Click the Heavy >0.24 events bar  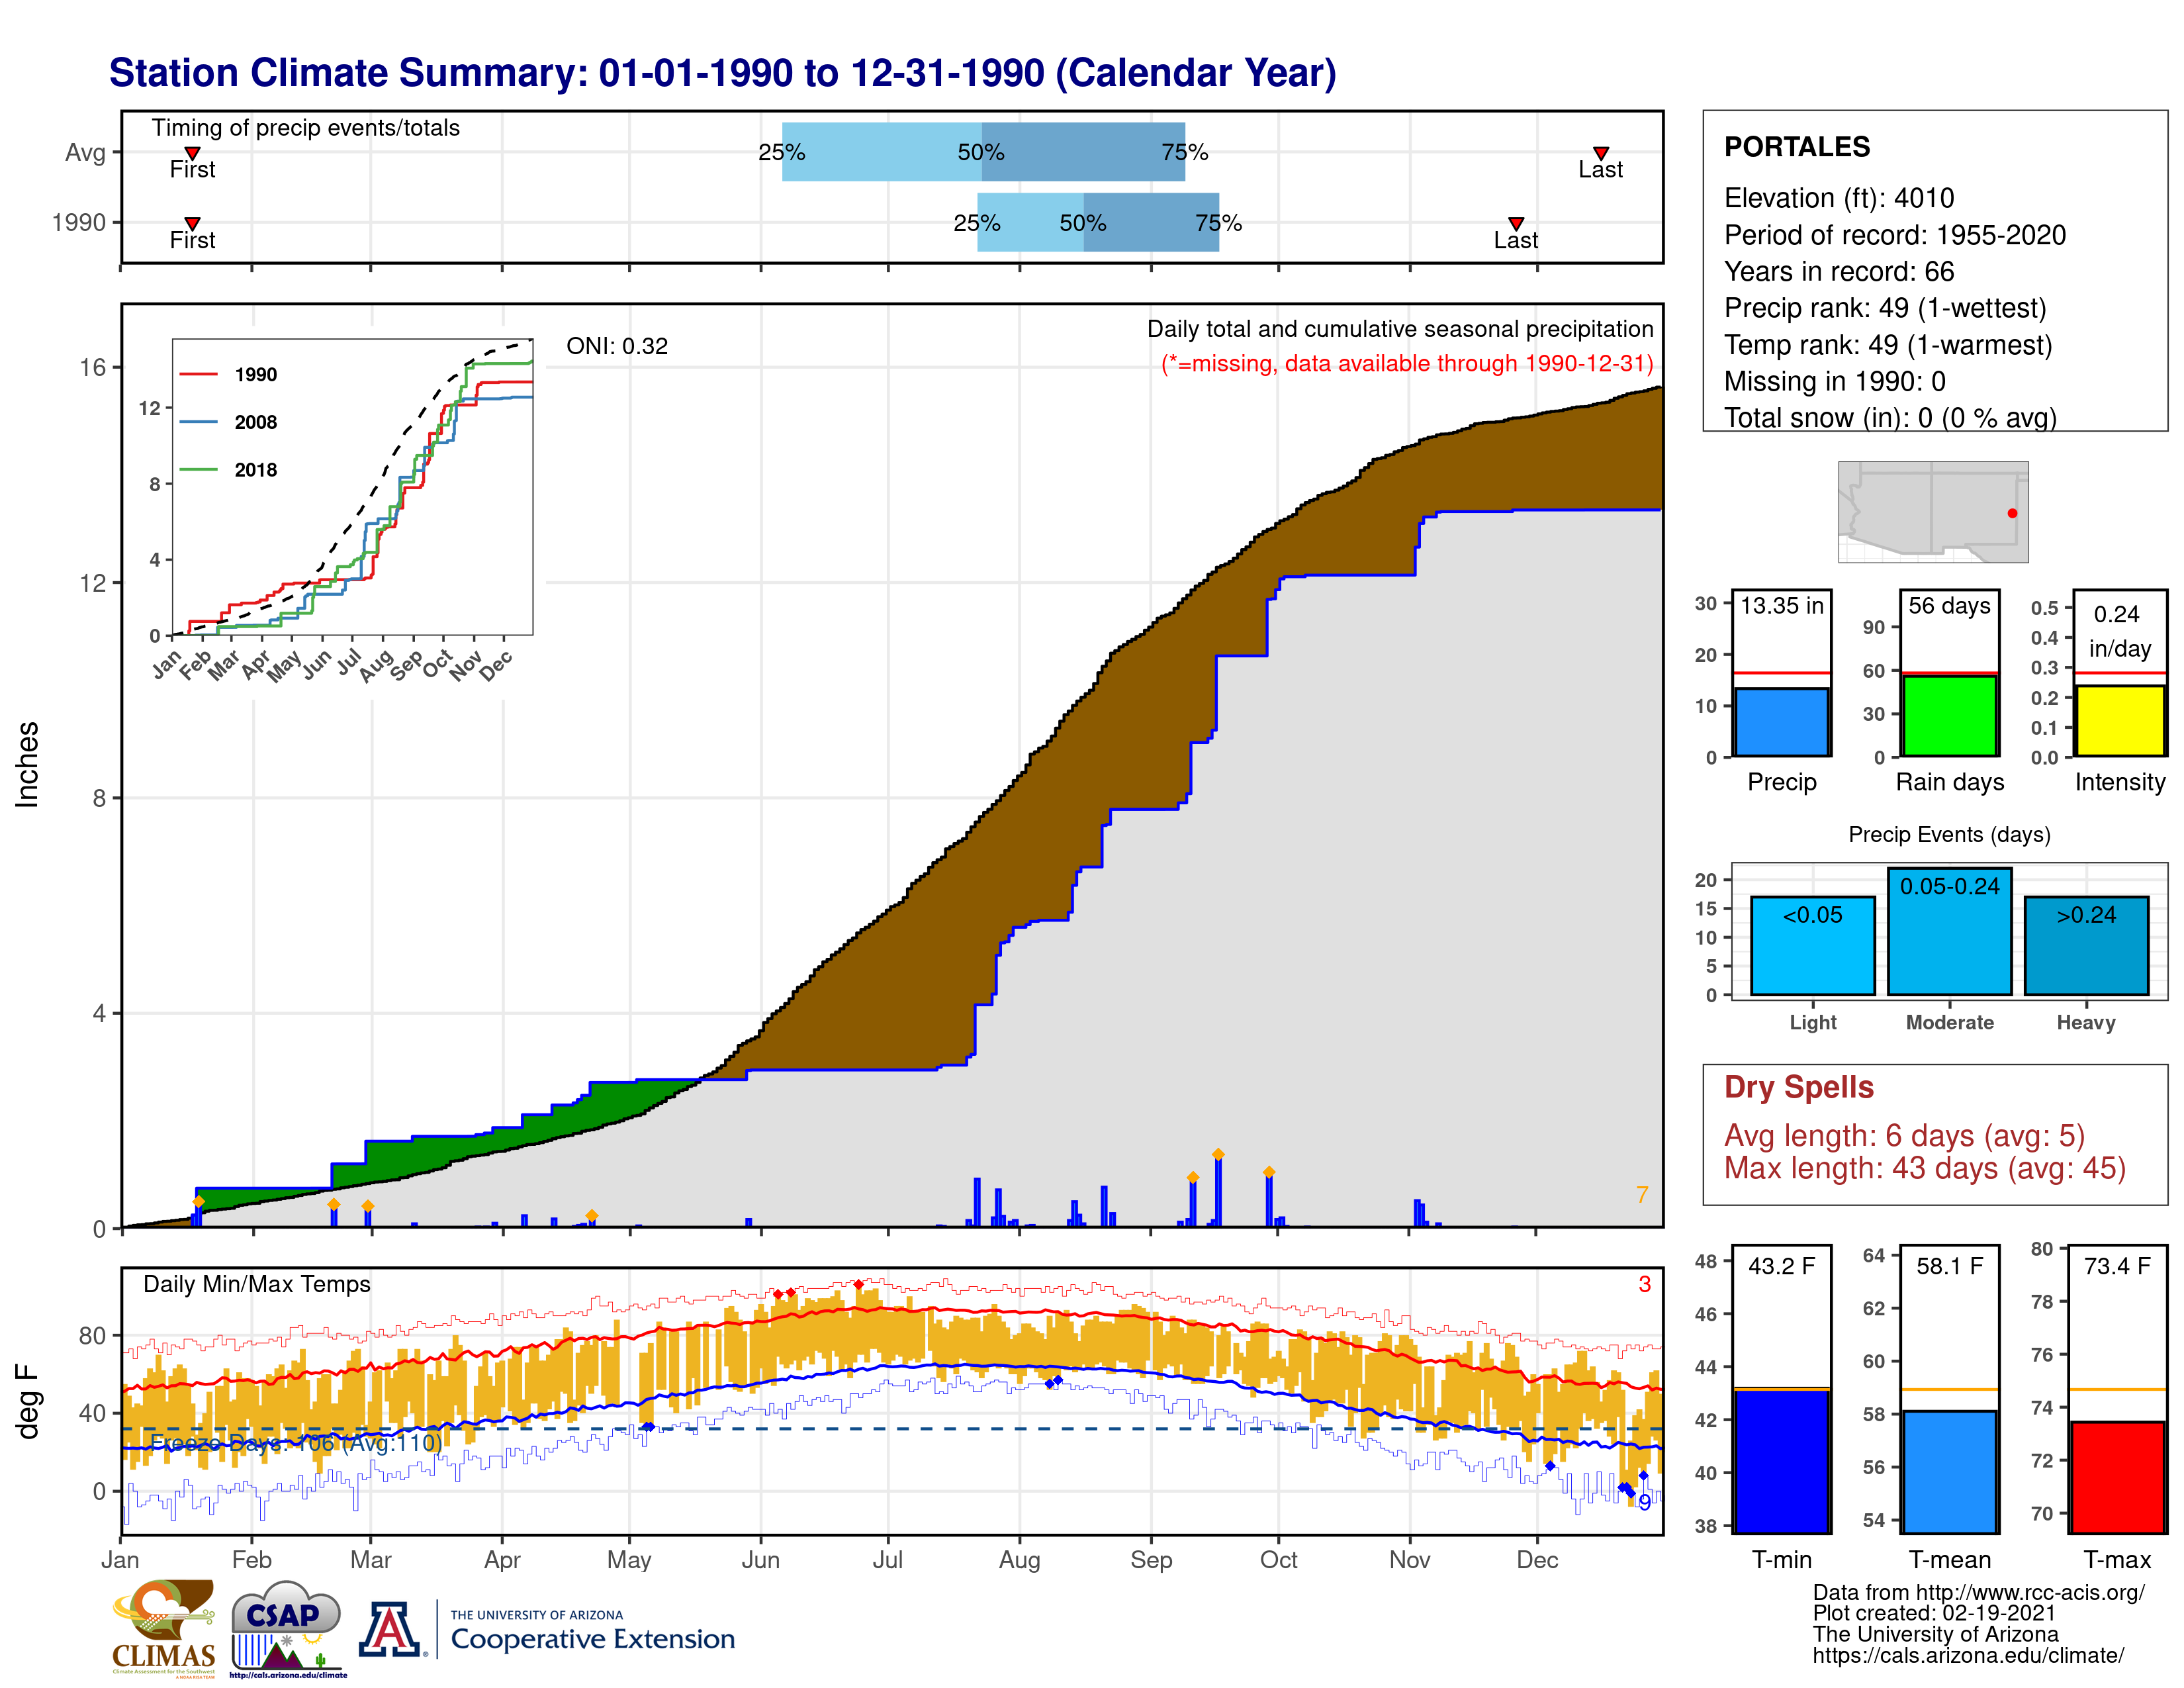coord(2086,945)
